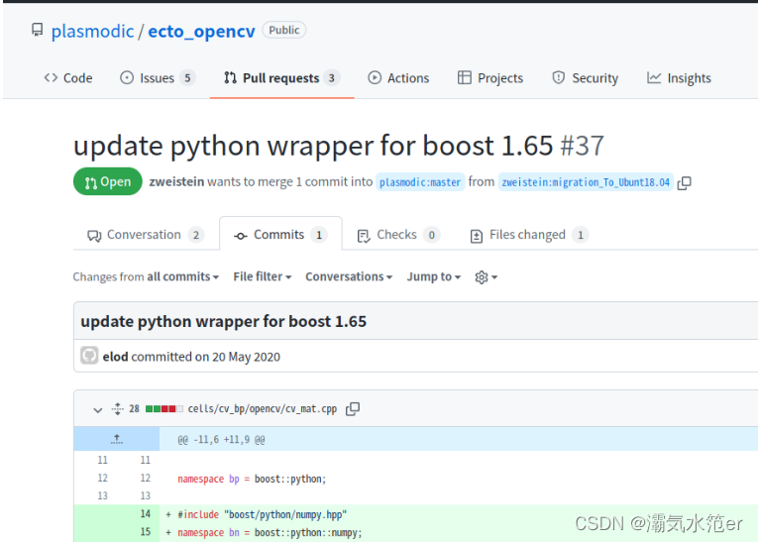The height and width of the screenshot is (542, 758).
Task: Click elod's avatar image
Action: 89,356
